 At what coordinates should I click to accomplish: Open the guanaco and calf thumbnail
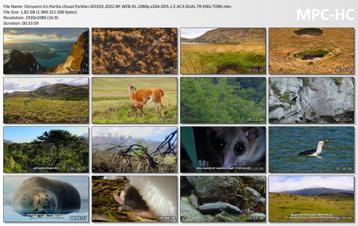pos(134,100)
